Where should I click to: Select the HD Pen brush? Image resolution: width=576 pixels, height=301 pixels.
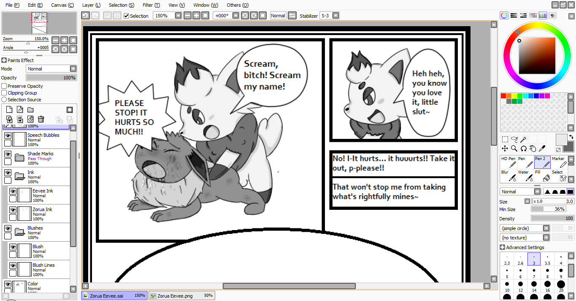(508, 162)
